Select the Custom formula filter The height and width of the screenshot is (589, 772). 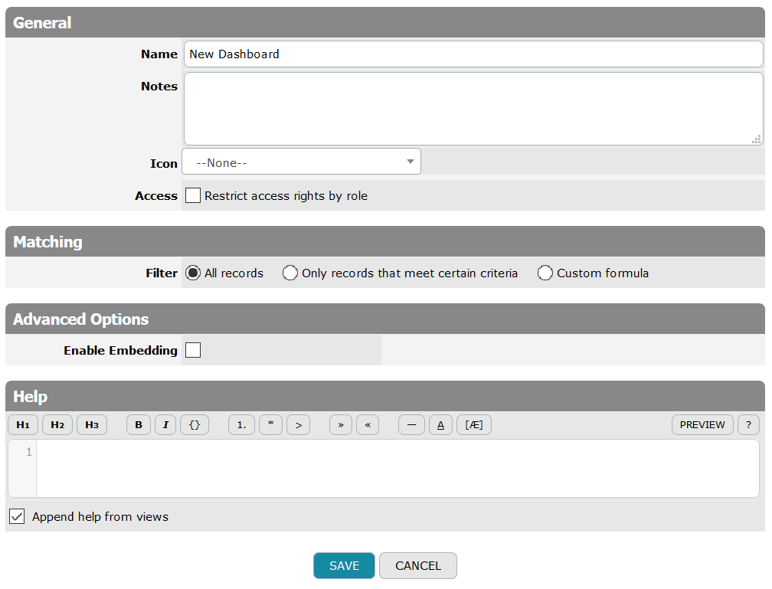pyautogui.click(x=545, y=273)
